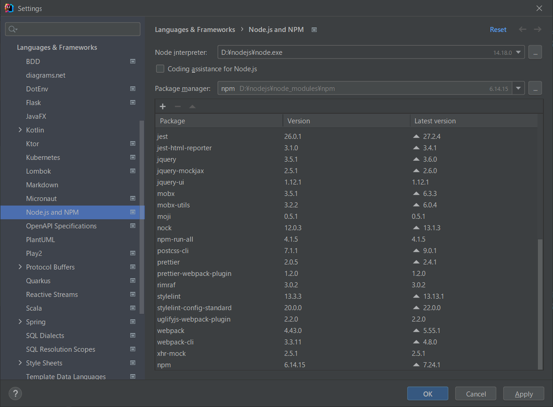Expand the Spring settings node

click(20, 322)
